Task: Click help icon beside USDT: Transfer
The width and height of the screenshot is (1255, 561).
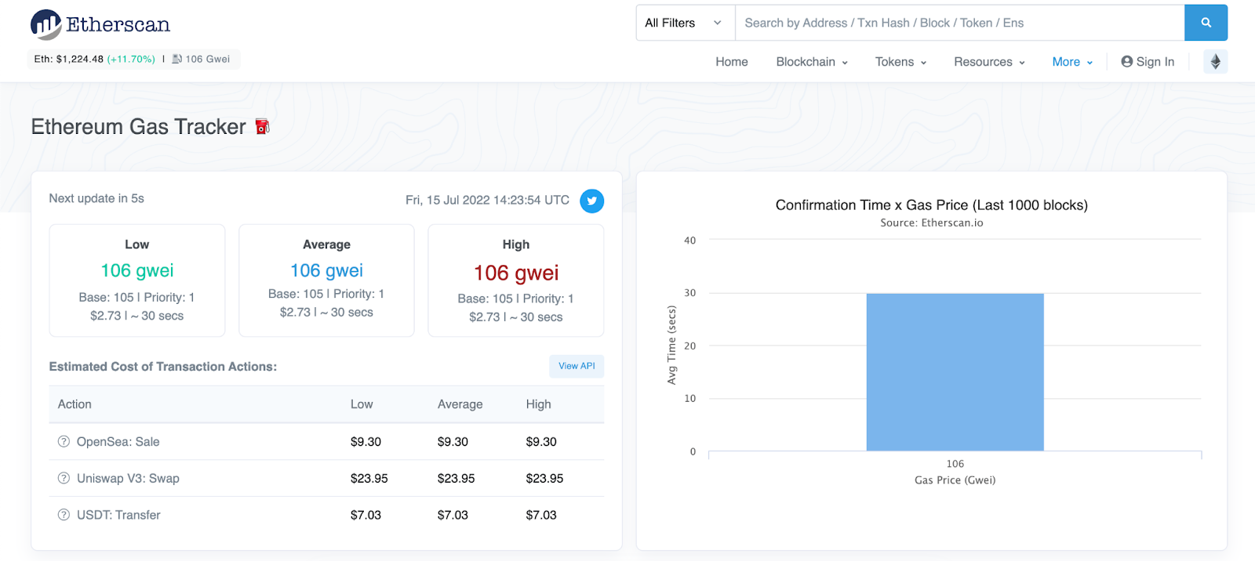Action: (x=64, y=515)
